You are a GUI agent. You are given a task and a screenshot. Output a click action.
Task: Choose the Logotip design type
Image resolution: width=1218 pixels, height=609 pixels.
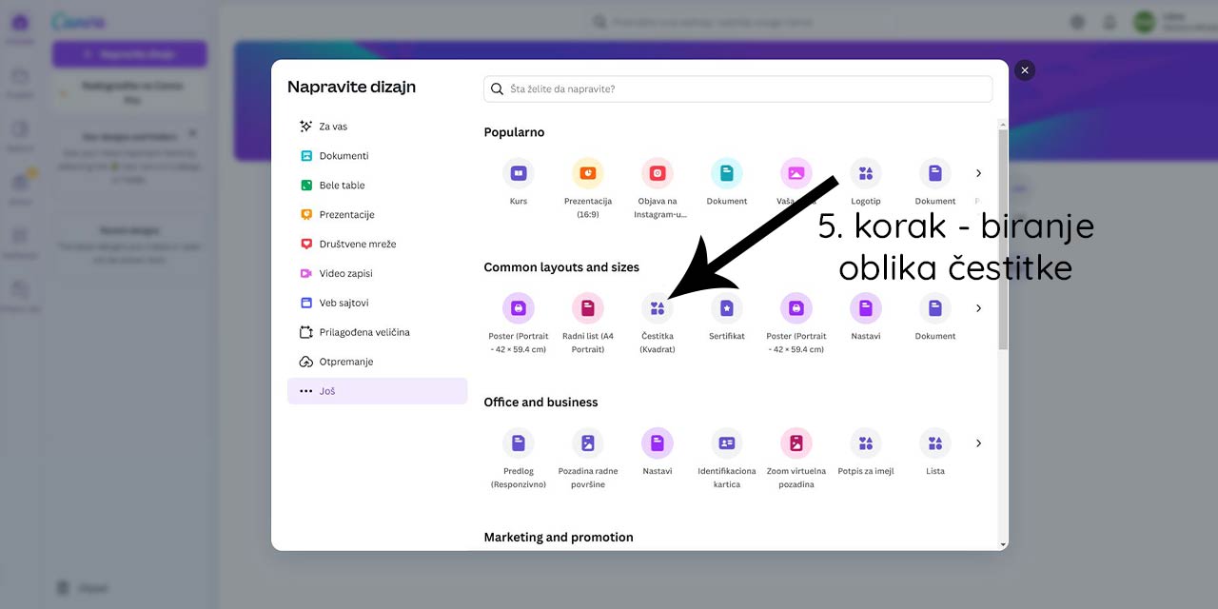(865, 174)
